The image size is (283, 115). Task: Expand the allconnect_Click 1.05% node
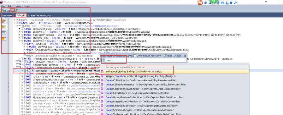click(x=20, y=29)
